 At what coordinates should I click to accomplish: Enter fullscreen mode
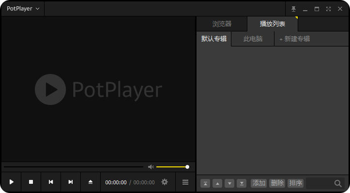coord(328,9)
